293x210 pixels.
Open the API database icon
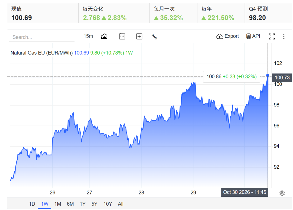[x=249, y=36]
